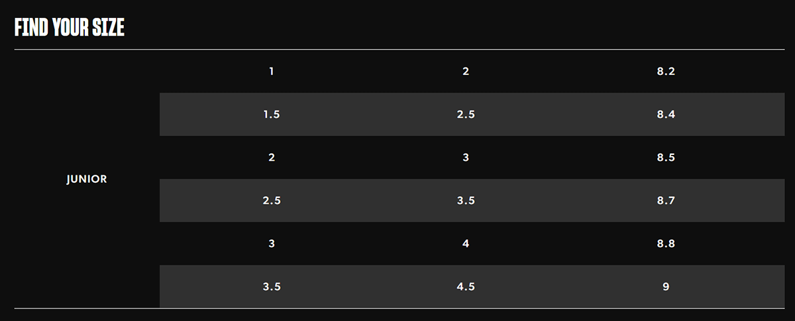Select 2.5 in the 8.4 row
This screenshot has height=321, width=795.
pos(466,115)
